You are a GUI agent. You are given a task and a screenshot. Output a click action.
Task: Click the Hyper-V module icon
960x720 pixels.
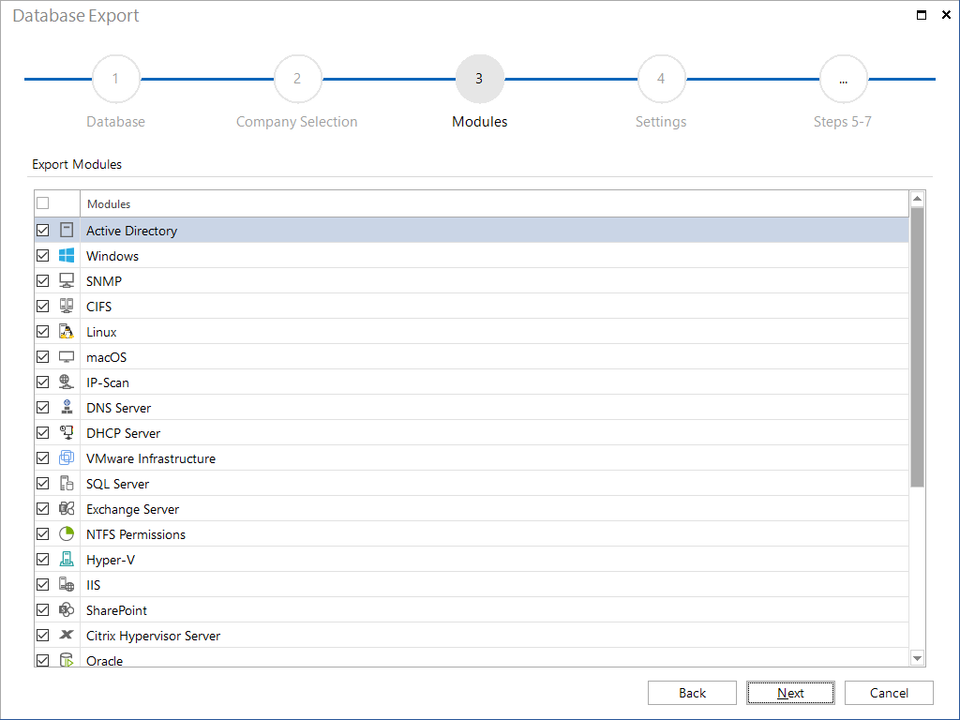click(x=67, y=559)
